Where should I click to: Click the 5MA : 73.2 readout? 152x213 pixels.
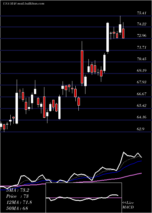click(18, 190)
